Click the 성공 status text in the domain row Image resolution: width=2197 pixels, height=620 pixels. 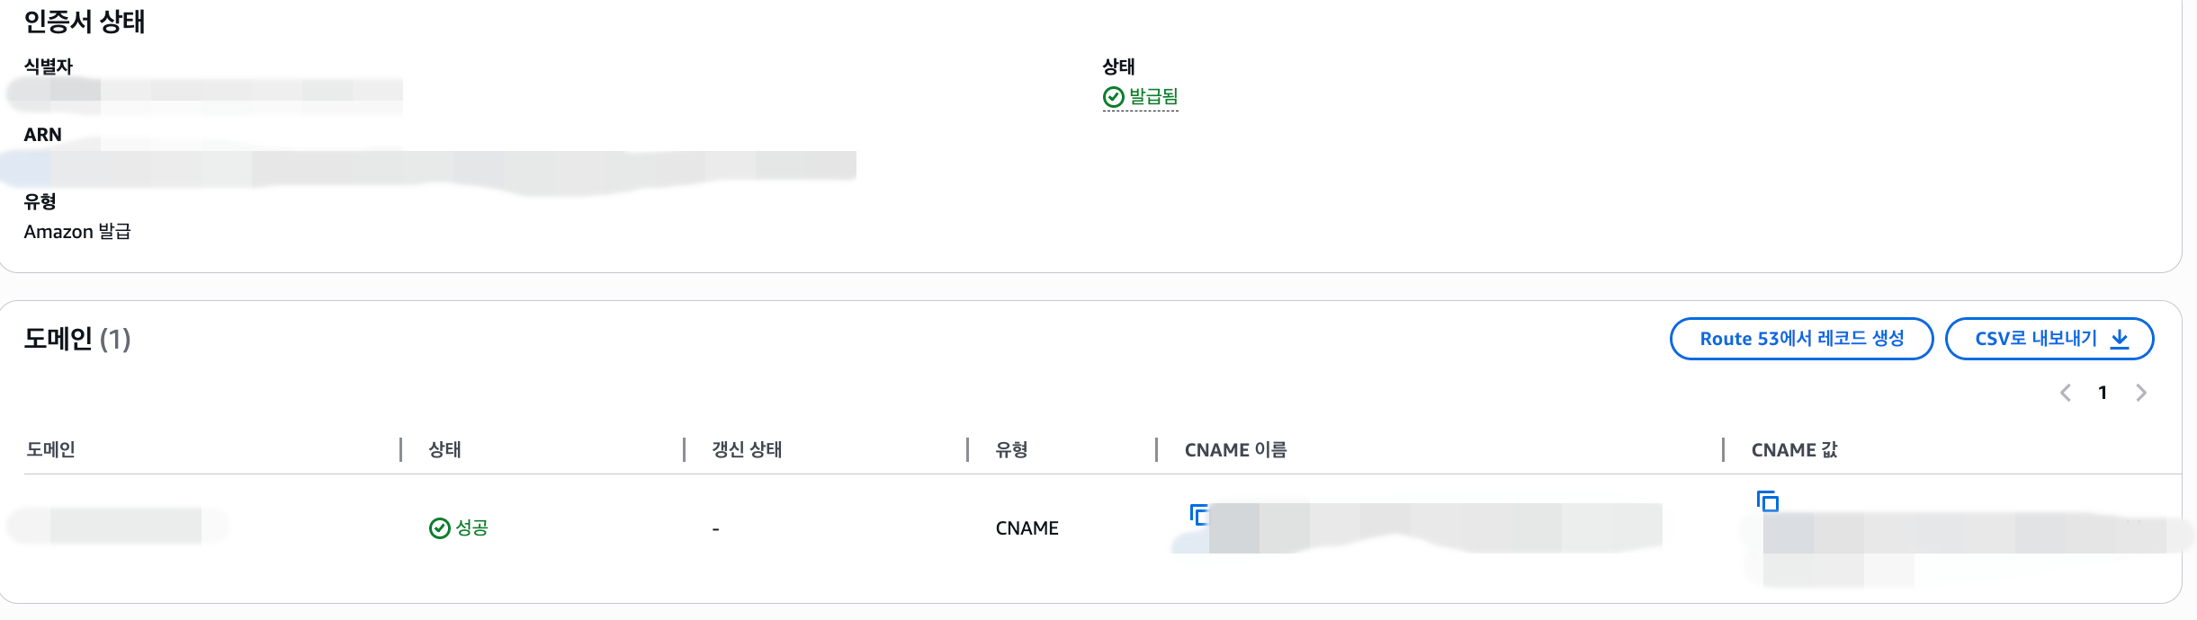472,528
